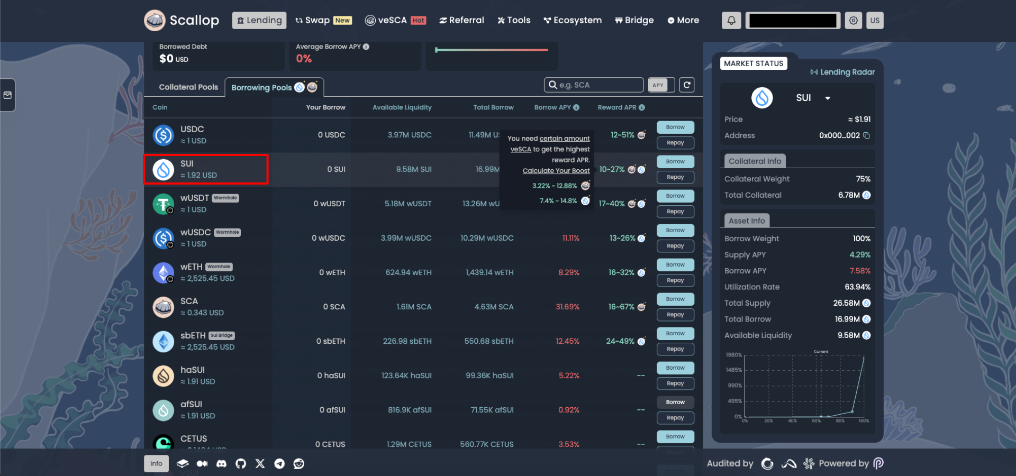Open settings gear in the header

click(853, 21)
